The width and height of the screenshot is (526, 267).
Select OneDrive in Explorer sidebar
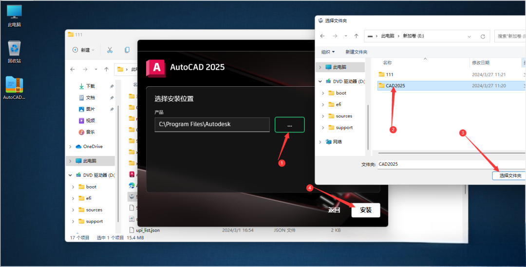pos(89,147)
